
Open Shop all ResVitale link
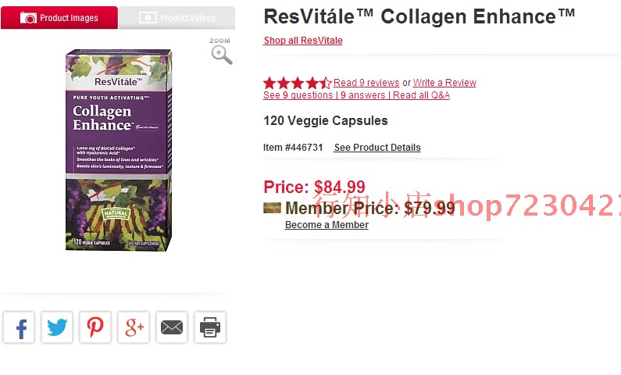303,41
